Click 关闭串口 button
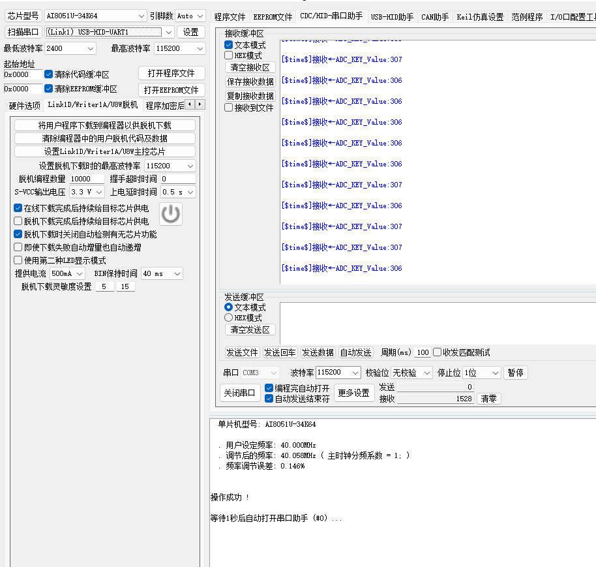The image size is (596, 567). point(240,393)
